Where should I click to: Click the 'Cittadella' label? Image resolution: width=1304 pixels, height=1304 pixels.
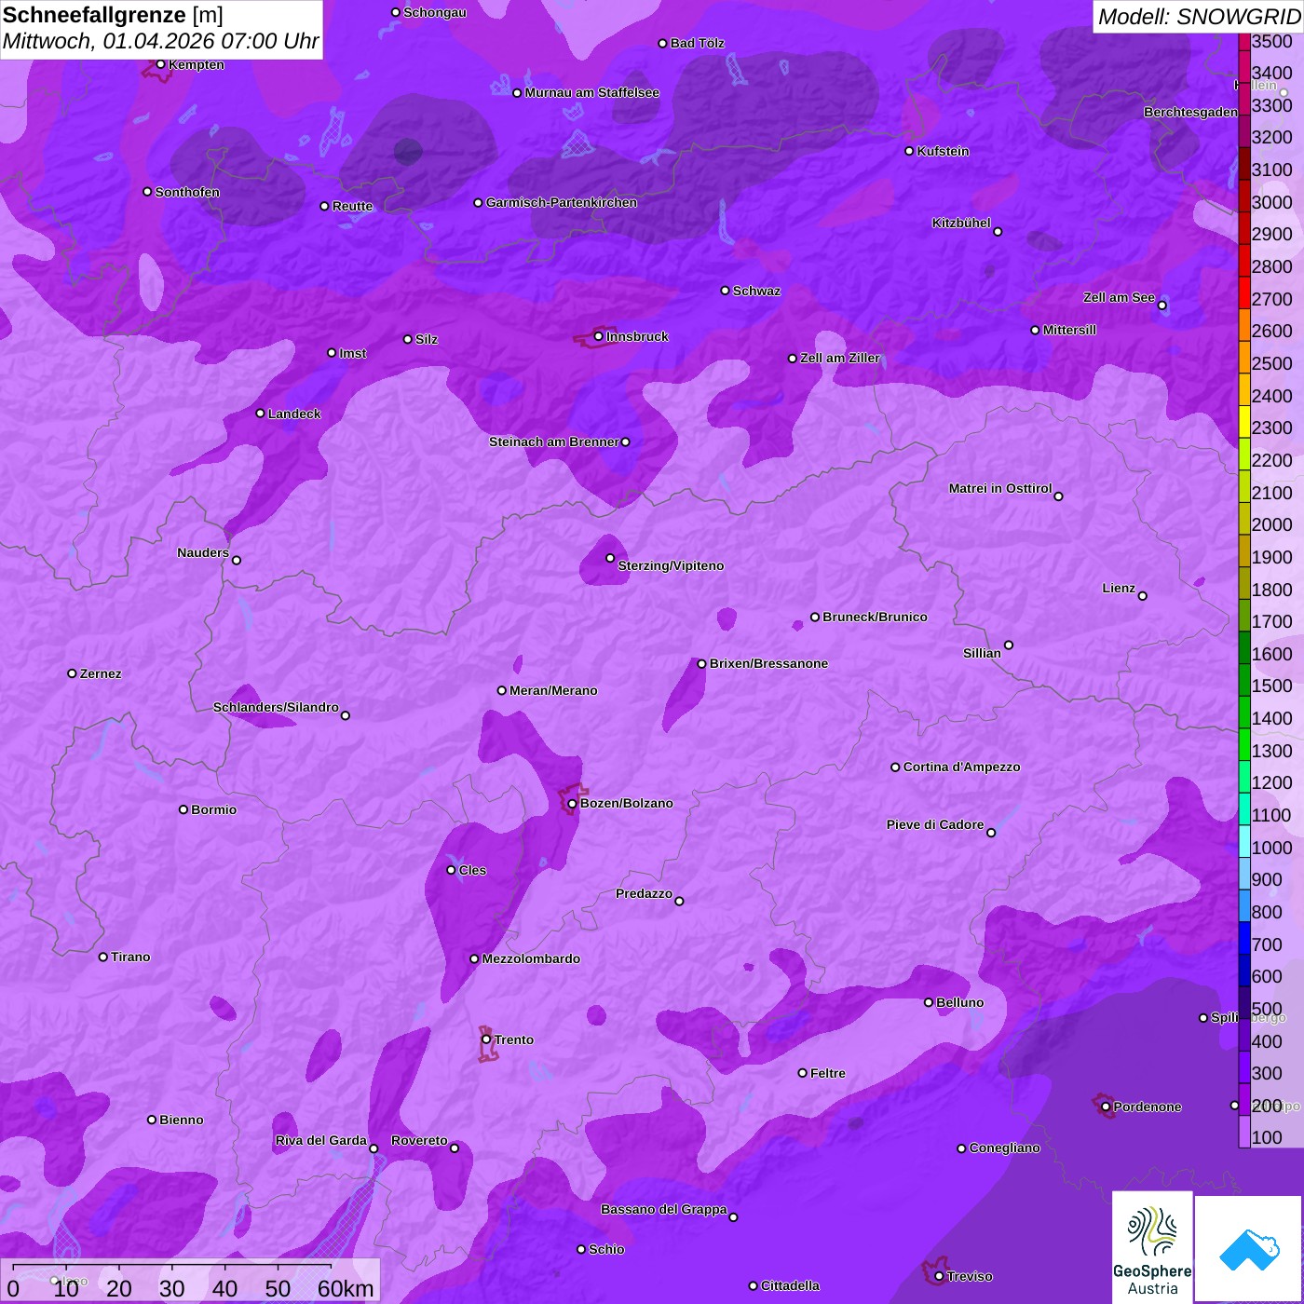pyautogui.click(x=790, y=1285)
